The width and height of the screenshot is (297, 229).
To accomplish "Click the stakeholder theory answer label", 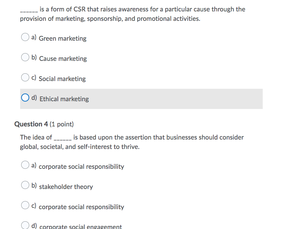I will pos(66,187).
